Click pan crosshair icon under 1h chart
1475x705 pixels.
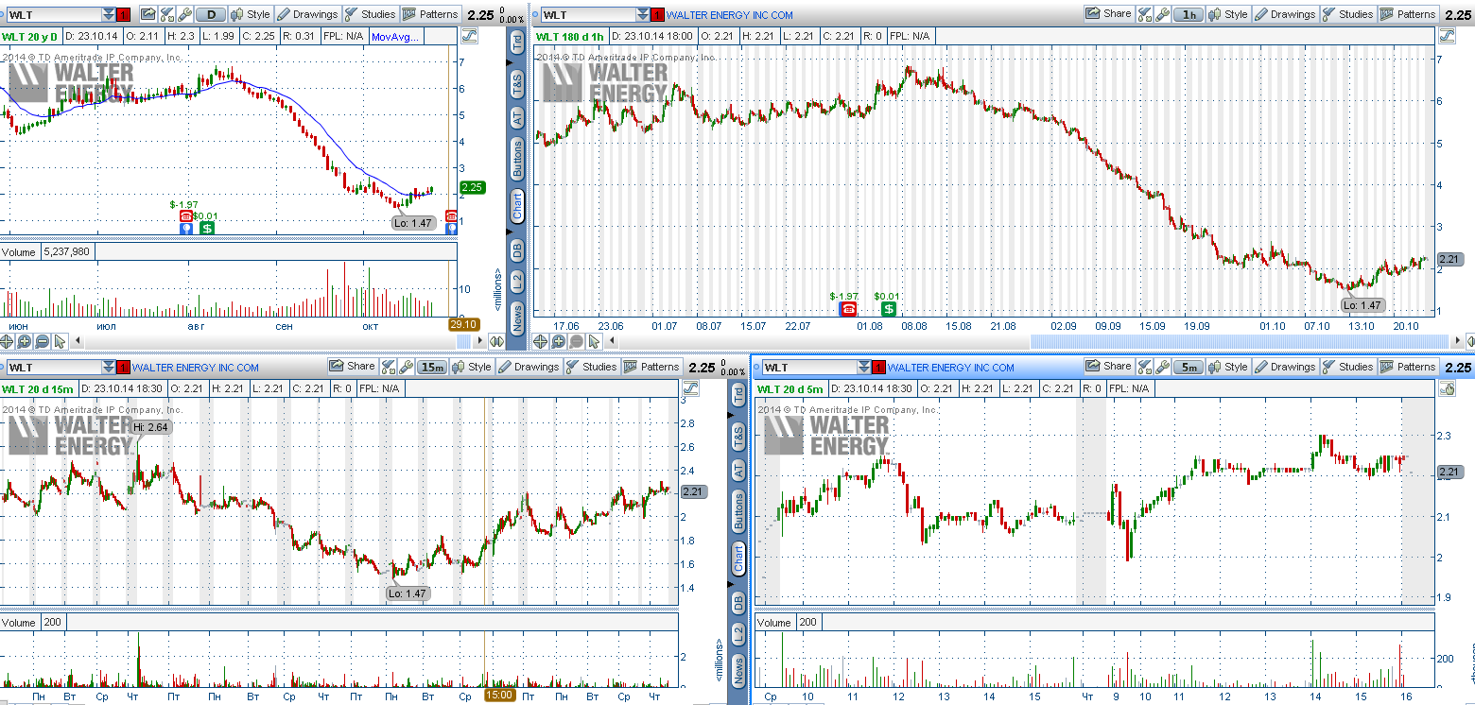(542, 341)
